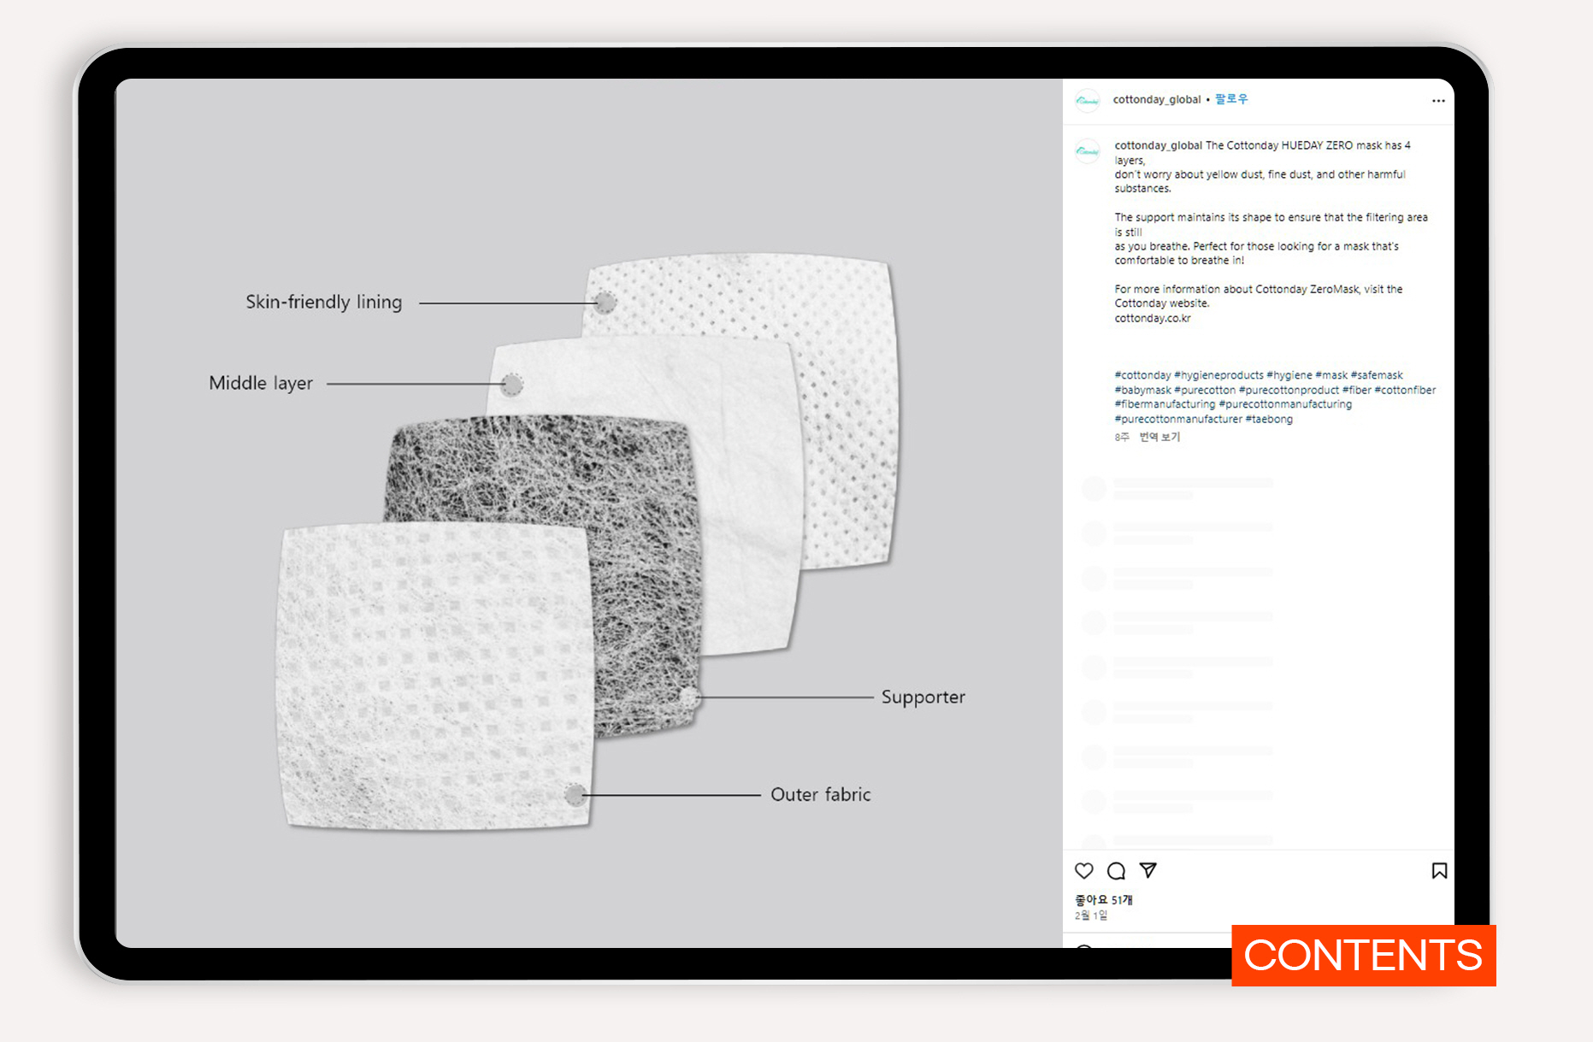Open comments with the speech bubble icon

click(1116, 871)
